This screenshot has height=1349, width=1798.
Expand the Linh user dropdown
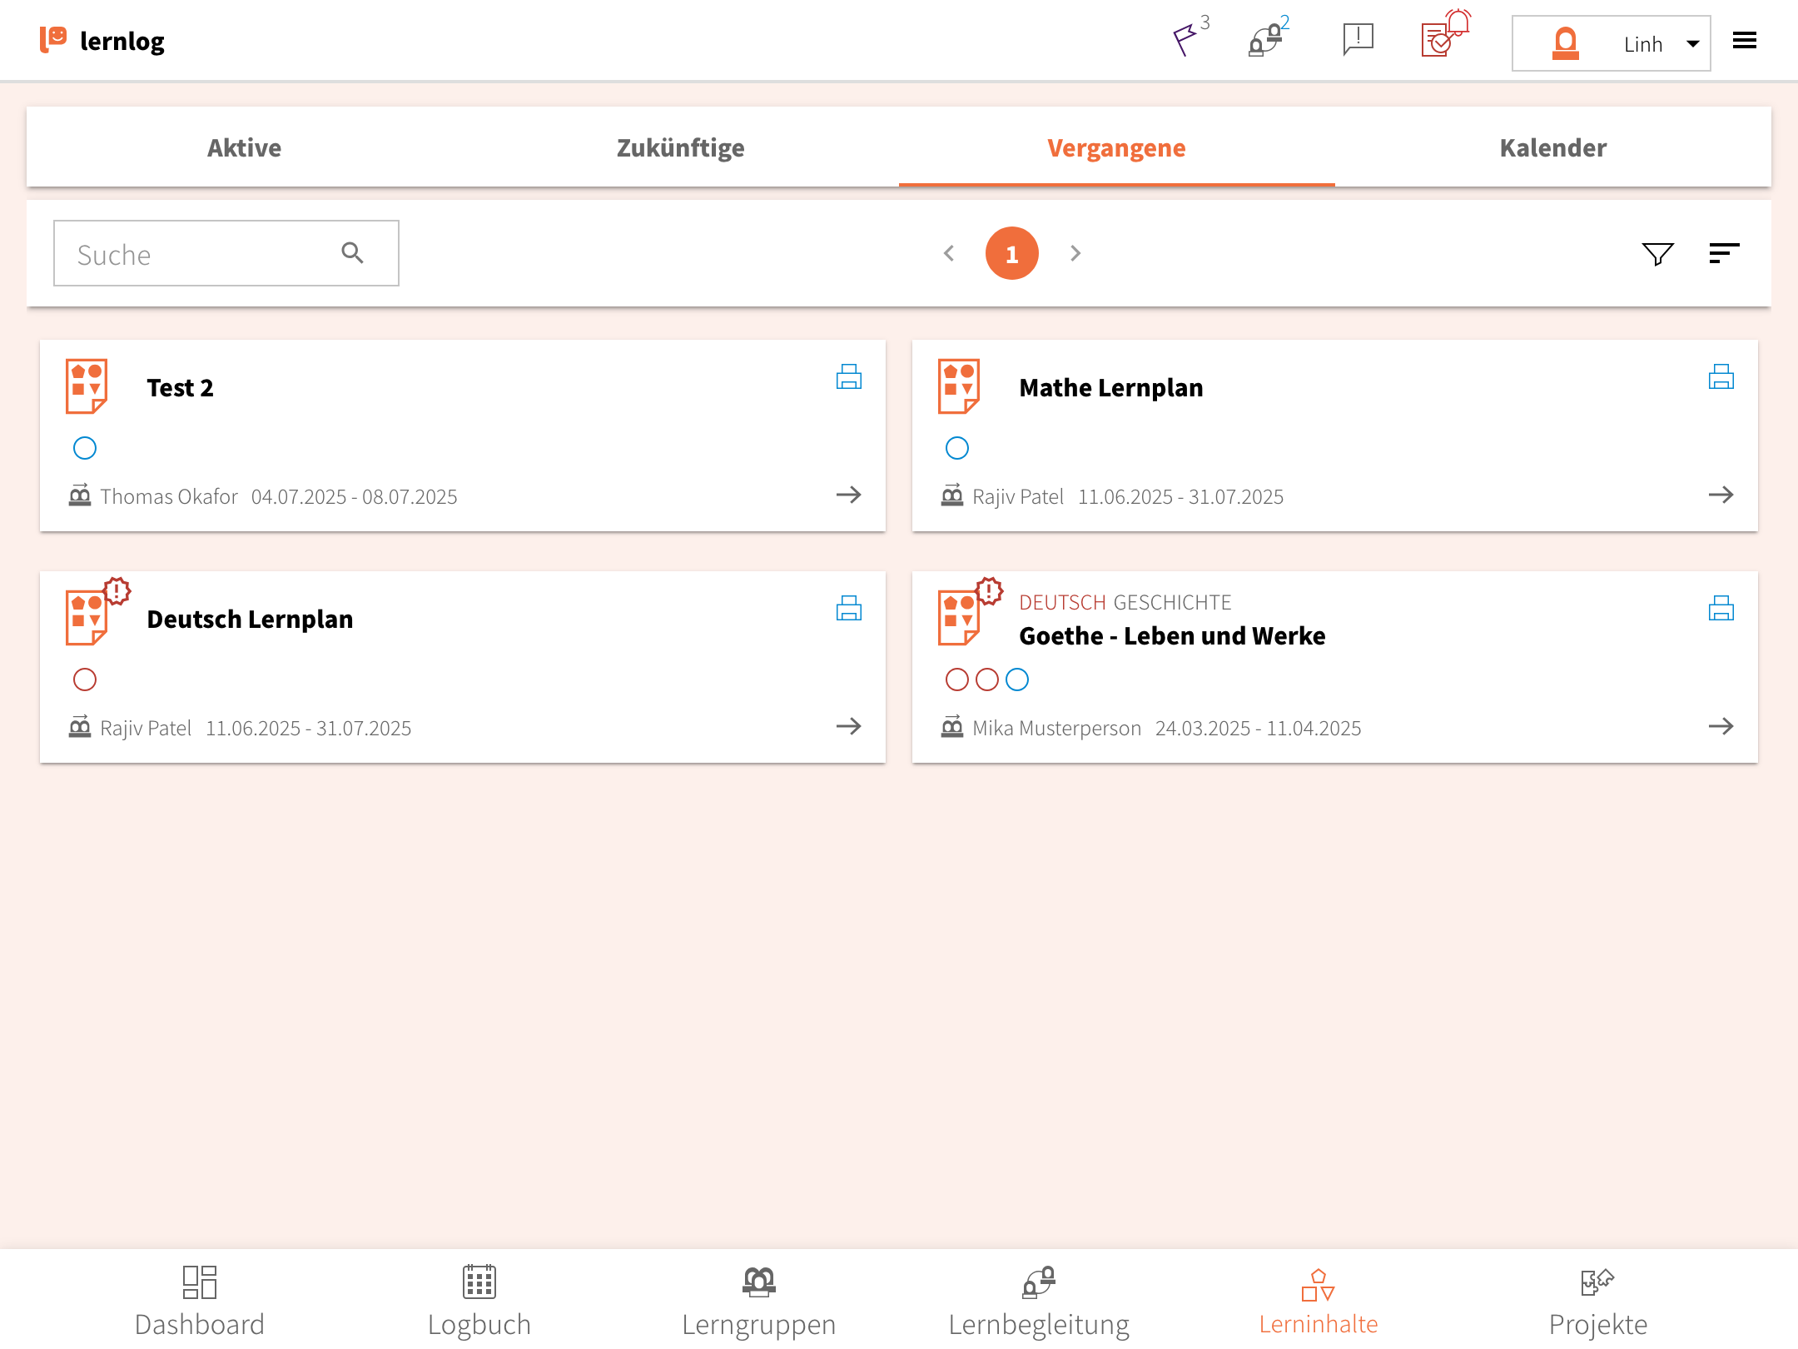(x=1692, y=43)
